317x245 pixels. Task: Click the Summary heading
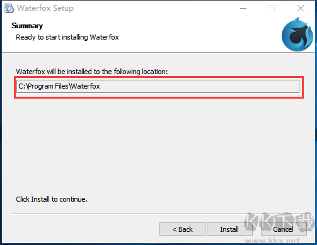(27, 26)
